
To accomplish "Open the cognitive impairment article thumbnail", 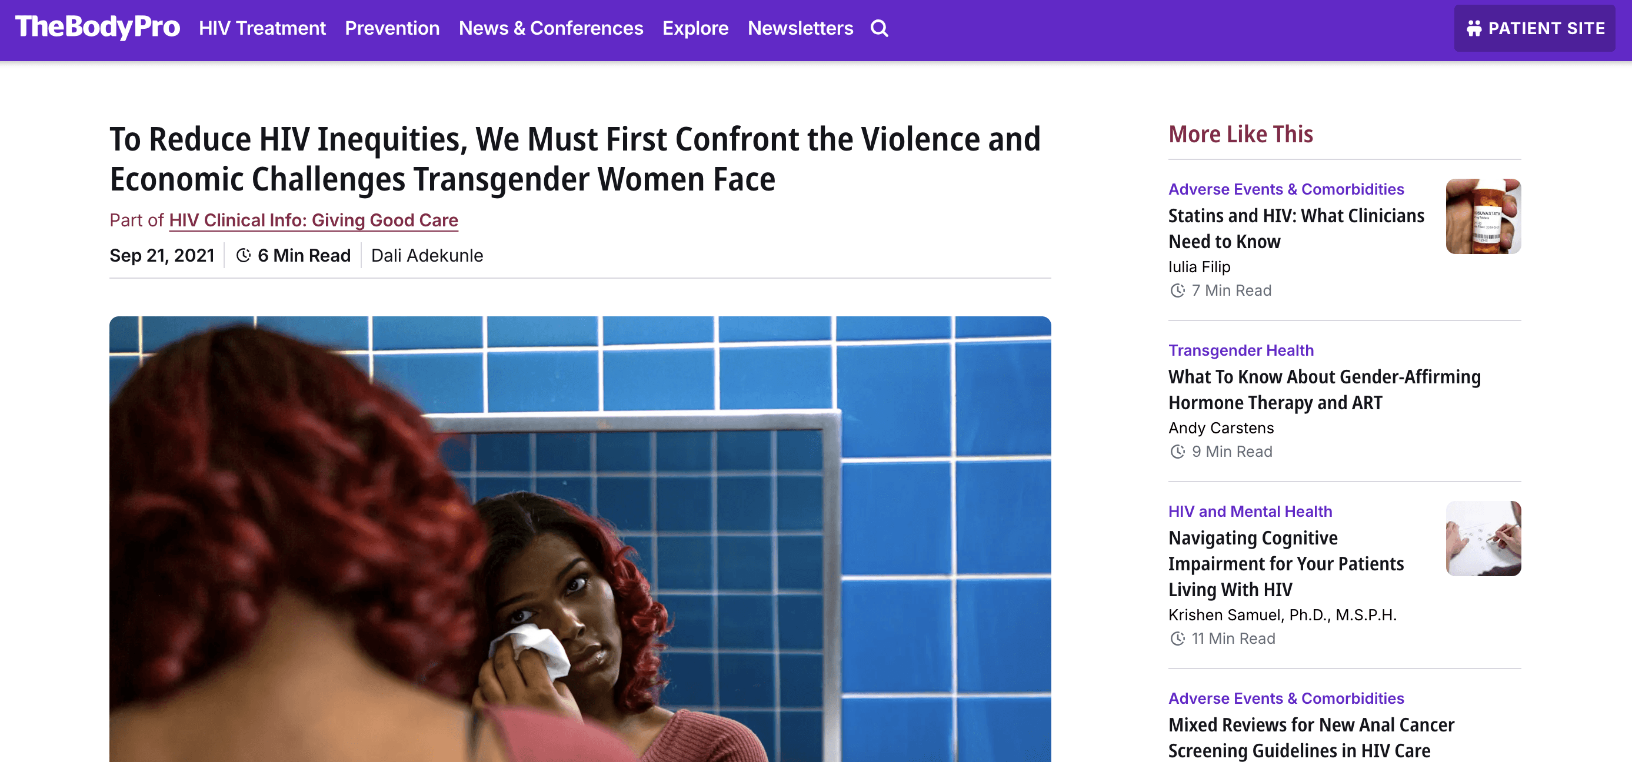I will click(1483, 539).
